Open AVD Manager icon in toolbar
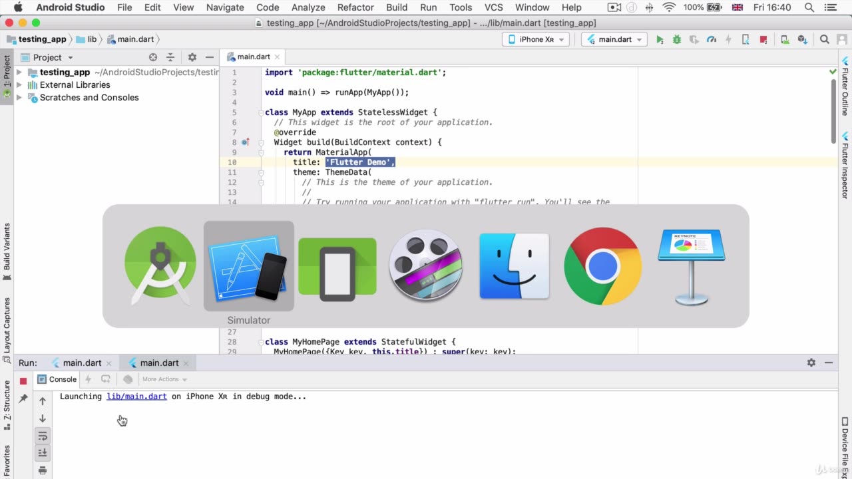Image resolution: width=852 pixels, height=479 pixels. click(x=785, y=39)
